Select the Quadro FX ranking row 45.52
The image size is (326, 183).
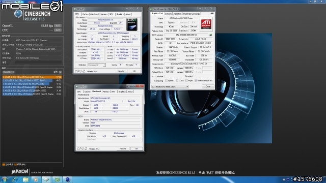tap(32, 84)
